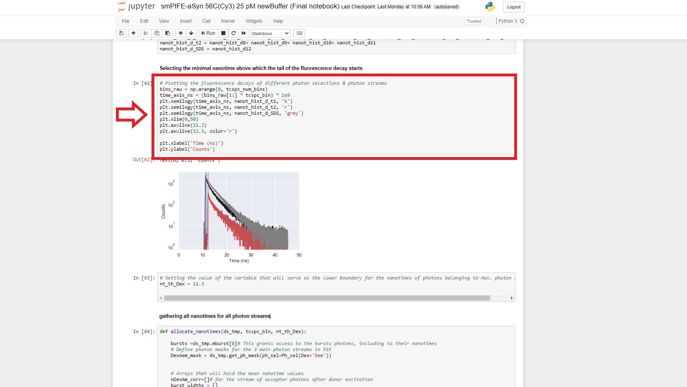687x387 pixels.
Task: Click the Last Checkpoint status text
Action: [386, 7]
